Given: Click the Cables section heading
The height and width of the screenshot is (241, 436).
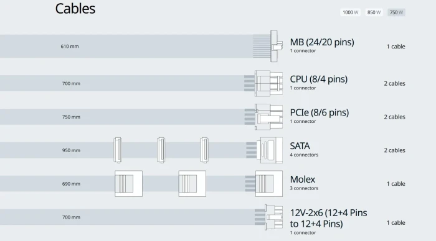Looking at the screenshot, I should (x=75, y=9).
